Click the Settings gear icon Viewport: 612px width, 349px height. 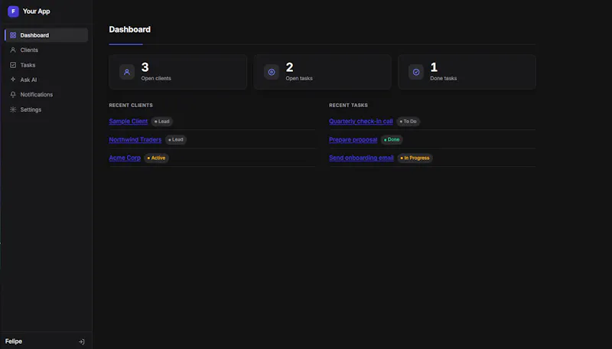[x=13, y=109]
